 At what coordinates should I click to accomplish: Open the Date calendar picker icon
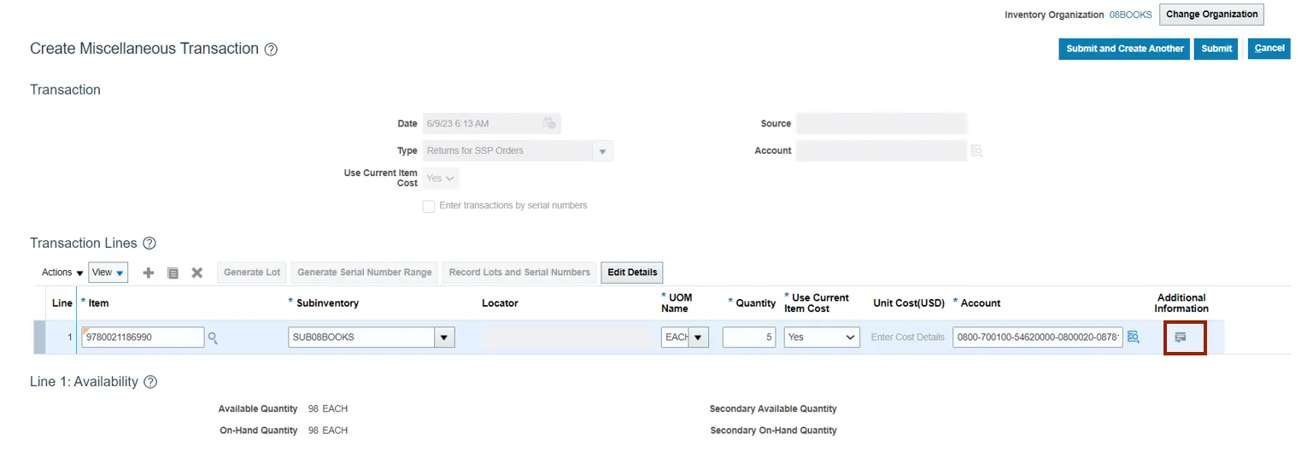pyautogui.click(x=549, y=124)
